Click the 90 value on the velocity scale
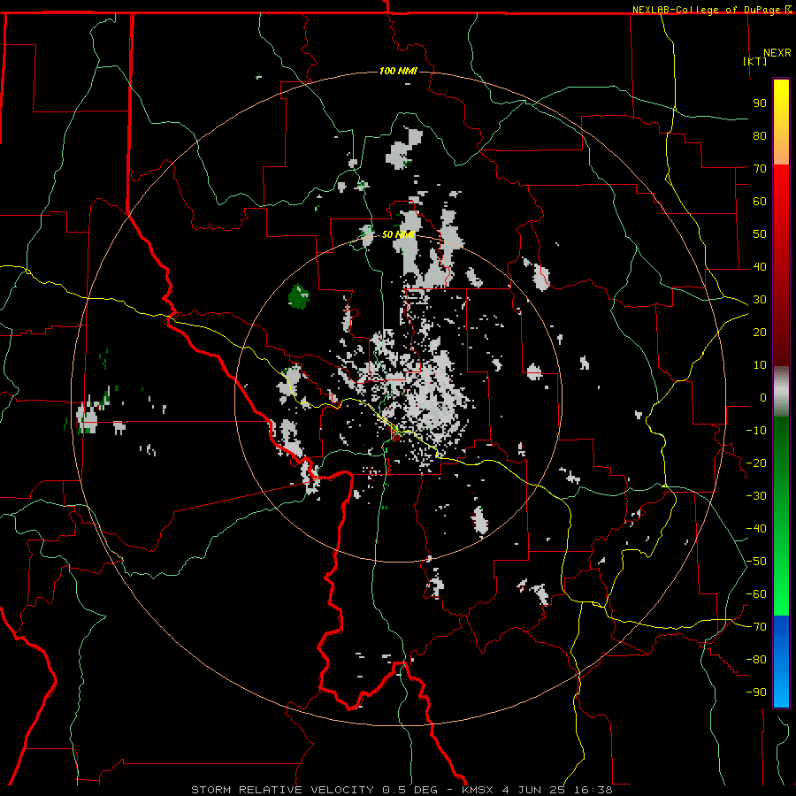This screenshot has height=796, width=796. pyautogui.click(x=760, y=103)
